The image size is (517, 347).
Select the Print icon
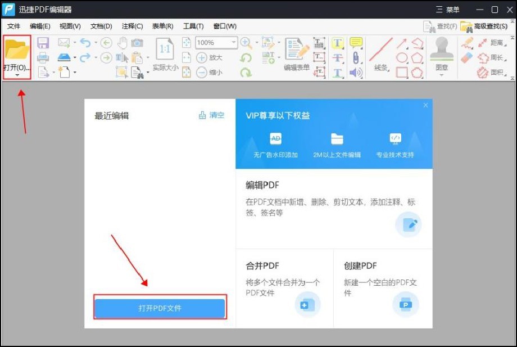[x=43, y=58]
